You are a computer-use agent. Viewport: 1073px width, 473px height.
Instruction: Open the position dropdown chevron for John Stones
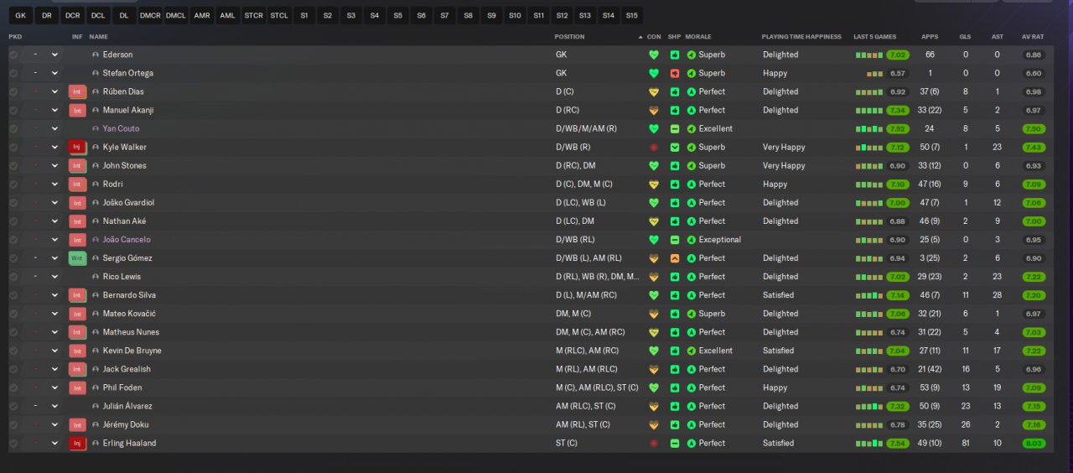pyautogui.click(x=54, y=165)
